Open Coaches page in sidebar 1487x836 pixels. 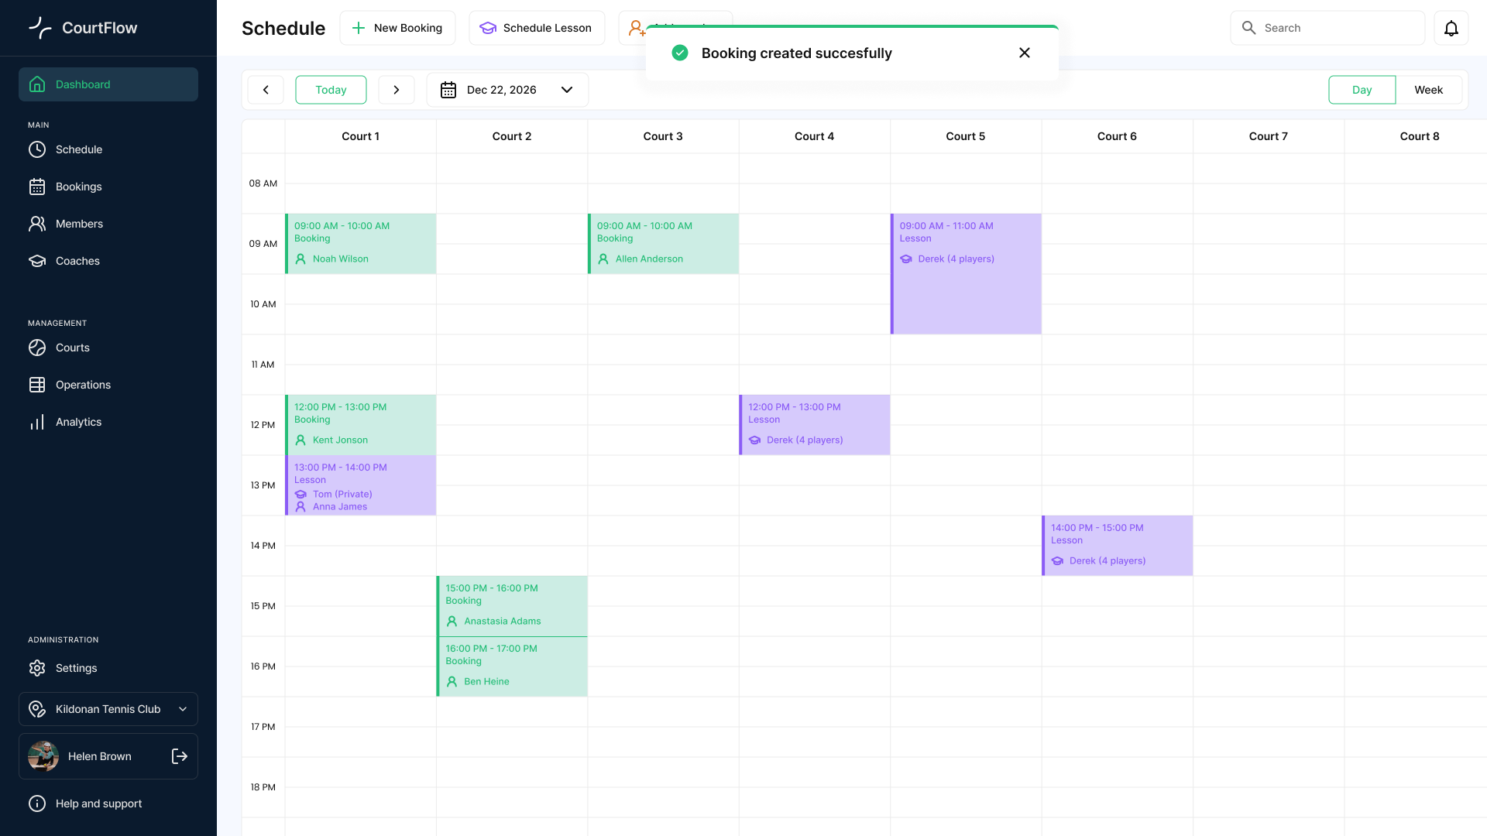click(108, 261)
